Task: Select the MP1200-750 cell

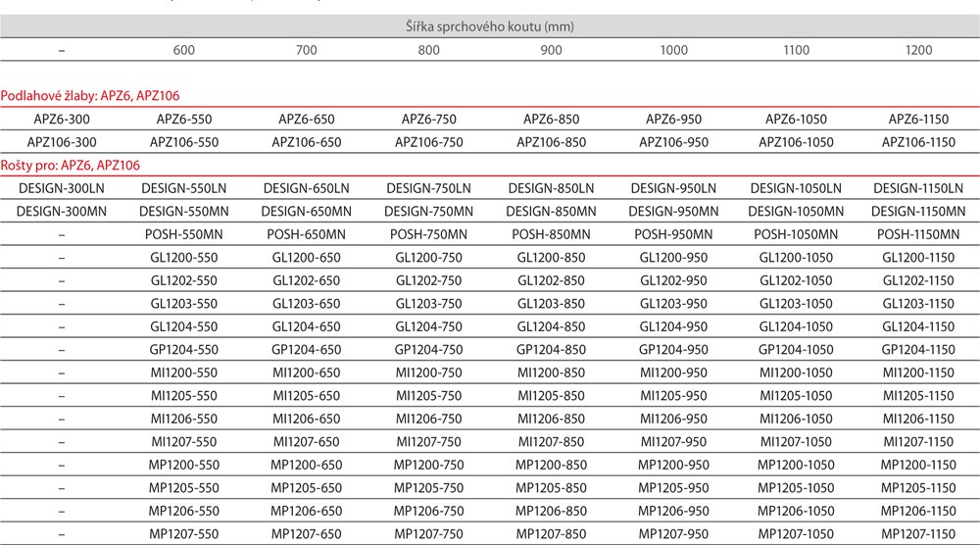Action: pos(428,465)
